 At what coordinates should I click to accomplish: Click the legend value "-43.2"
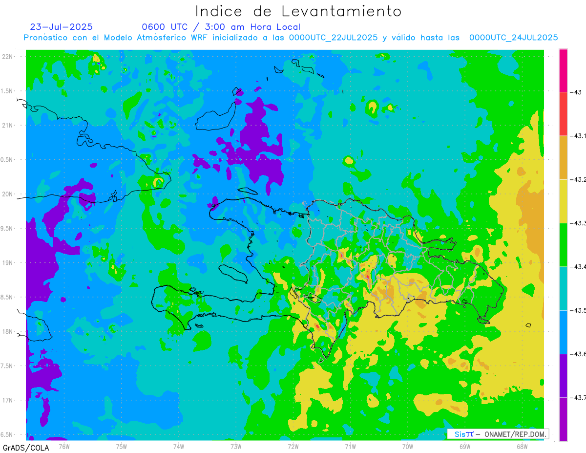578,179
